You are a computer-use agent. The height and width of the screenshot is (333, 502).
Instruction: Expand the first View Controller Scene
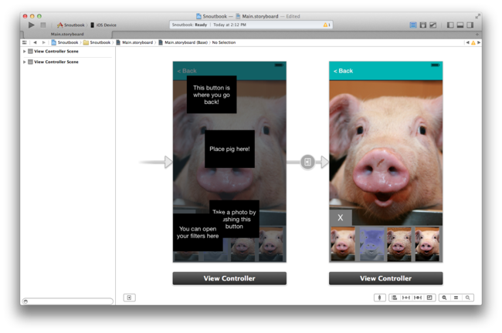coord(25,51)
